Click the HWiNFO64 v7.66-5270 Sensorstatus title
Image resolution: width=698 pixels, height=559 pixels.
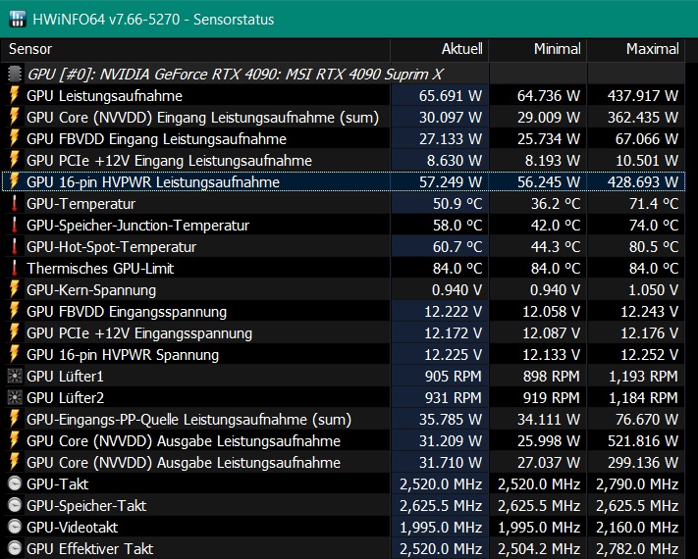[x=153, y=20]
